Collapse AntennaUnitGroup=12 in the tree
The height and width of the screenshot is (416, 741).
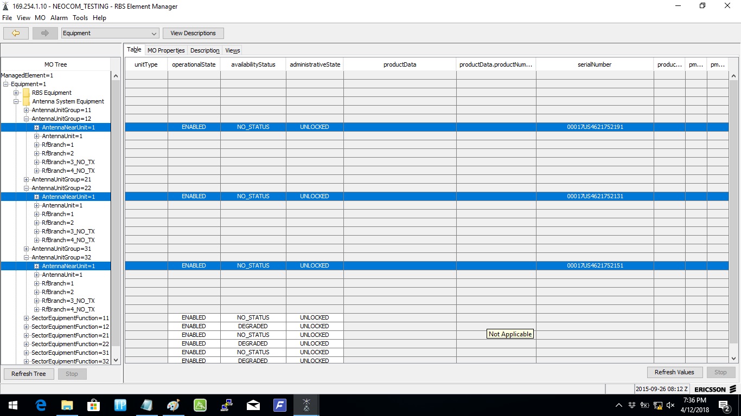coord(26,119)
